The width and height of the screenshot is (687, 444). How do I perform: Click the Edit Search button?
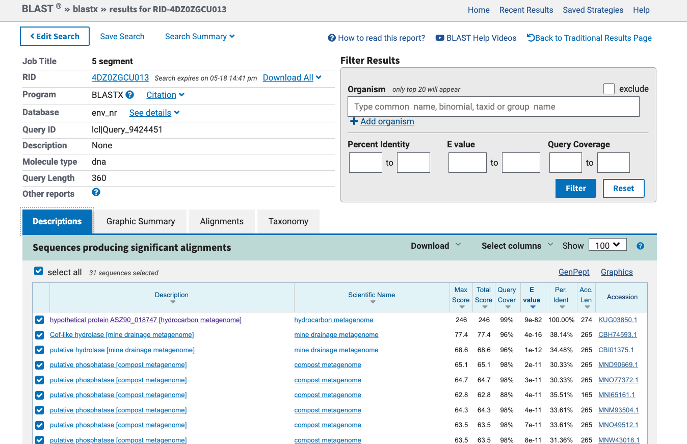coord(55,36)
